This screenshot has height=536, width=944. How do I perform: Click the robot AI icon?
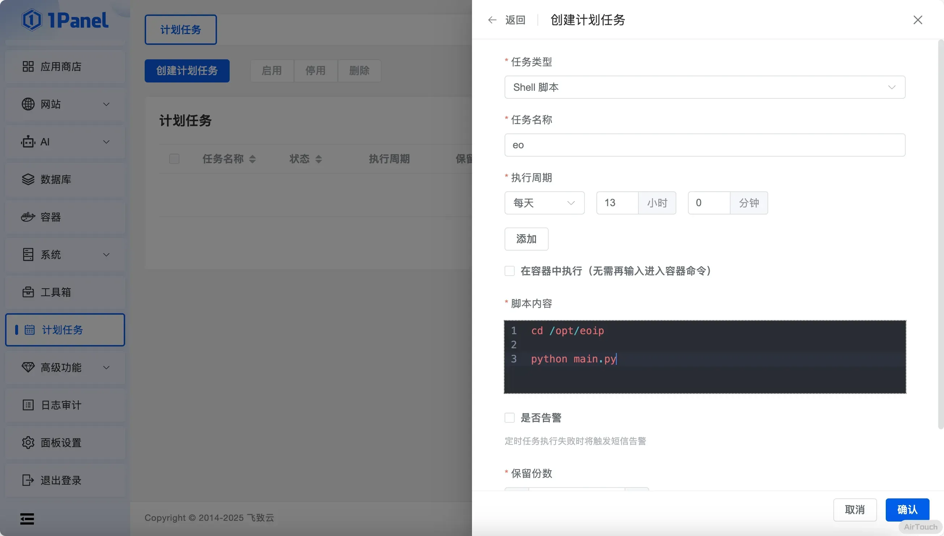point(28,142)
